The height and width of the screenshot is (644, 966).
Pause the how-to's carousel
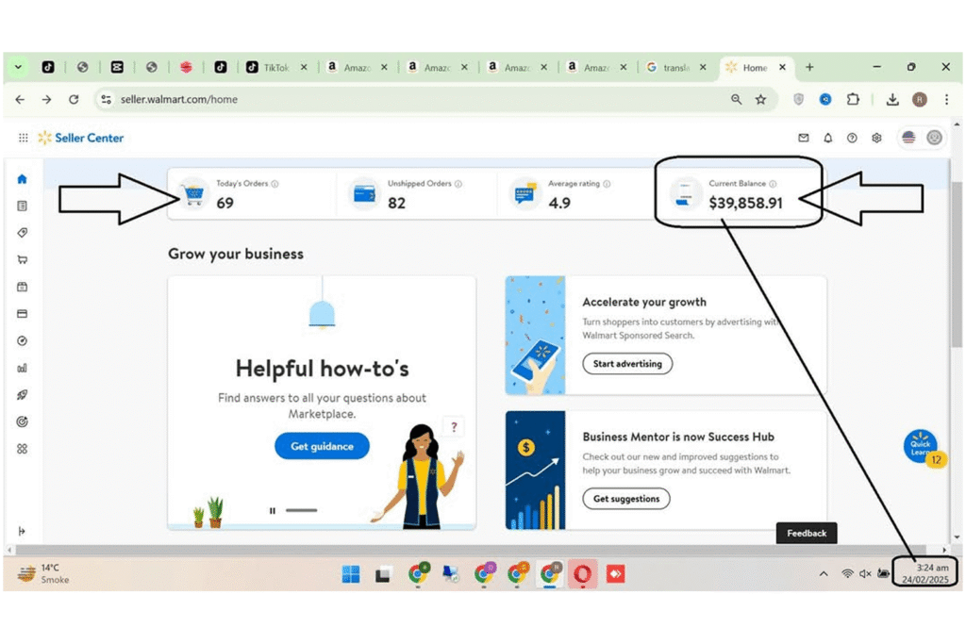(x=273, y=510)
